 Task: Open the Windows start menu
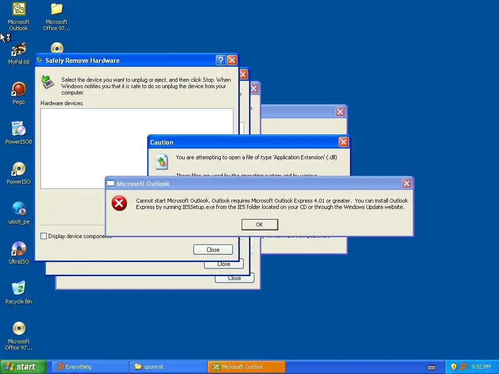click(x=23, y=367)
